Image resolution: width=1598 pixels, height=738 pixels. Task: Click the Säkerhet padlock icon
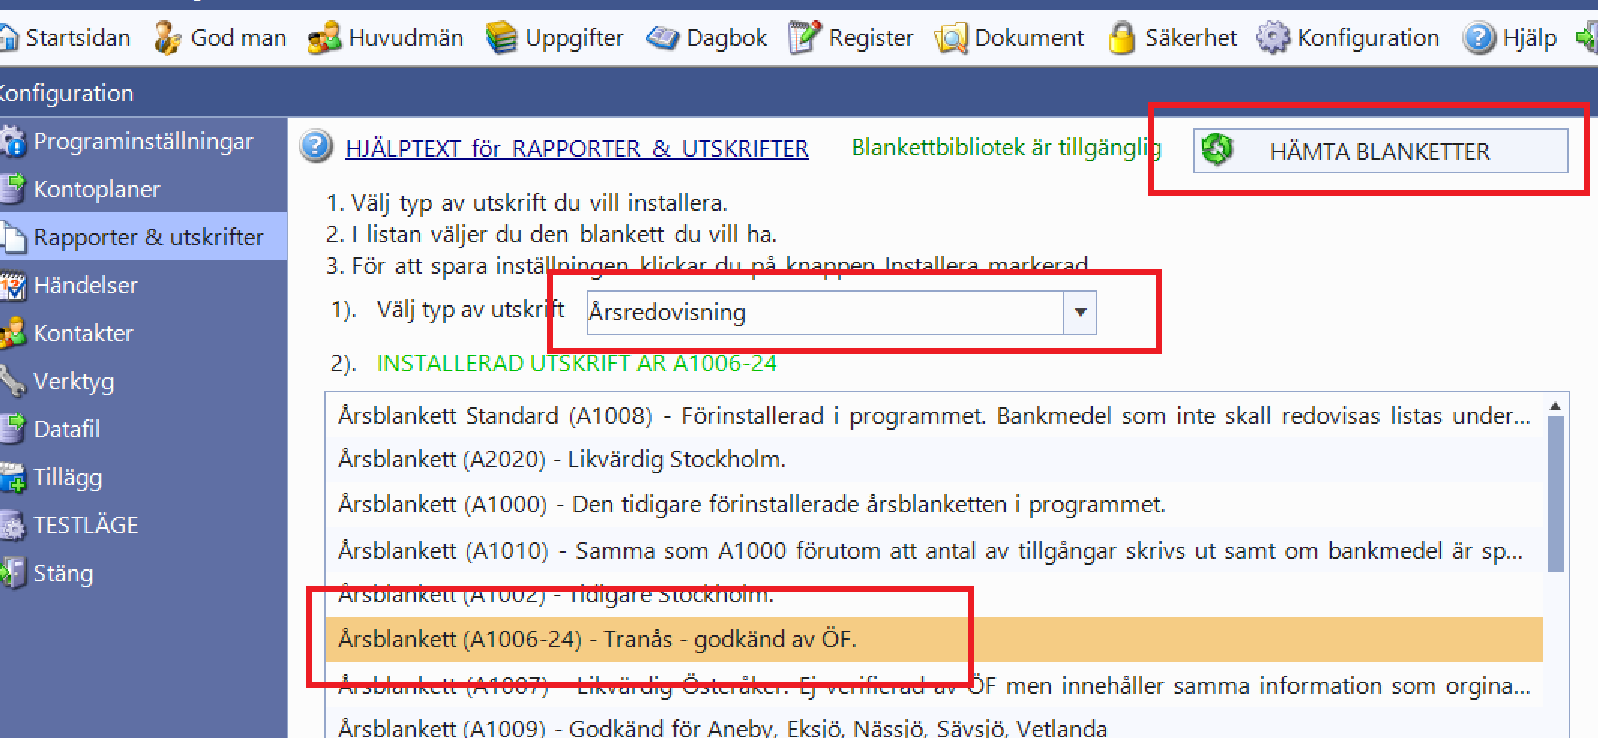[1121, 37]
